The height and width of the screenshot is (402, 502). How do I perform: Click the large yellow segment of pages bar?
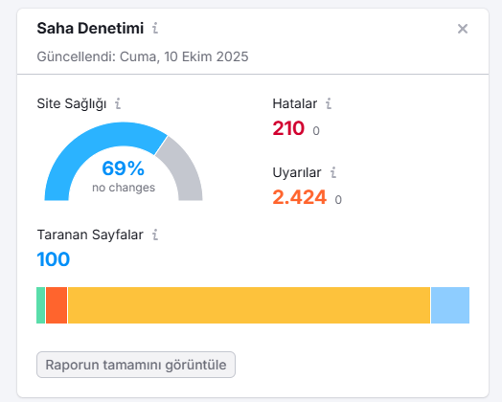[x=249, y=305]
